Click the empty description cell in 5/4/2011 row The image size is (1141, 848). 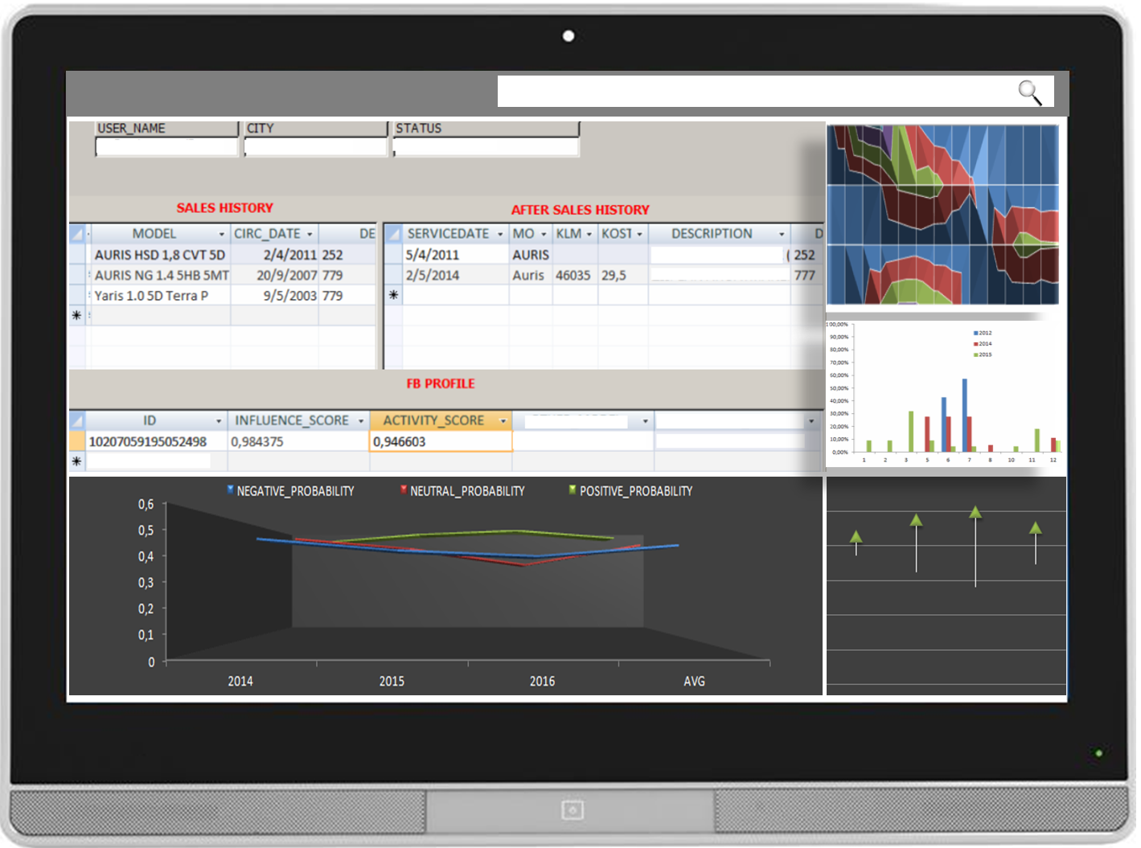click(717, 255)
